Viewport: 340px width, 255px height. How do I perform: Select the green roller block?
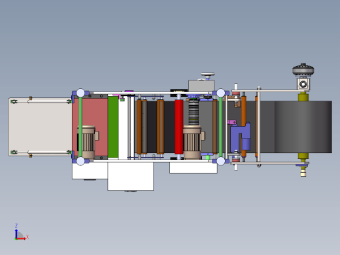coord(113,127)
